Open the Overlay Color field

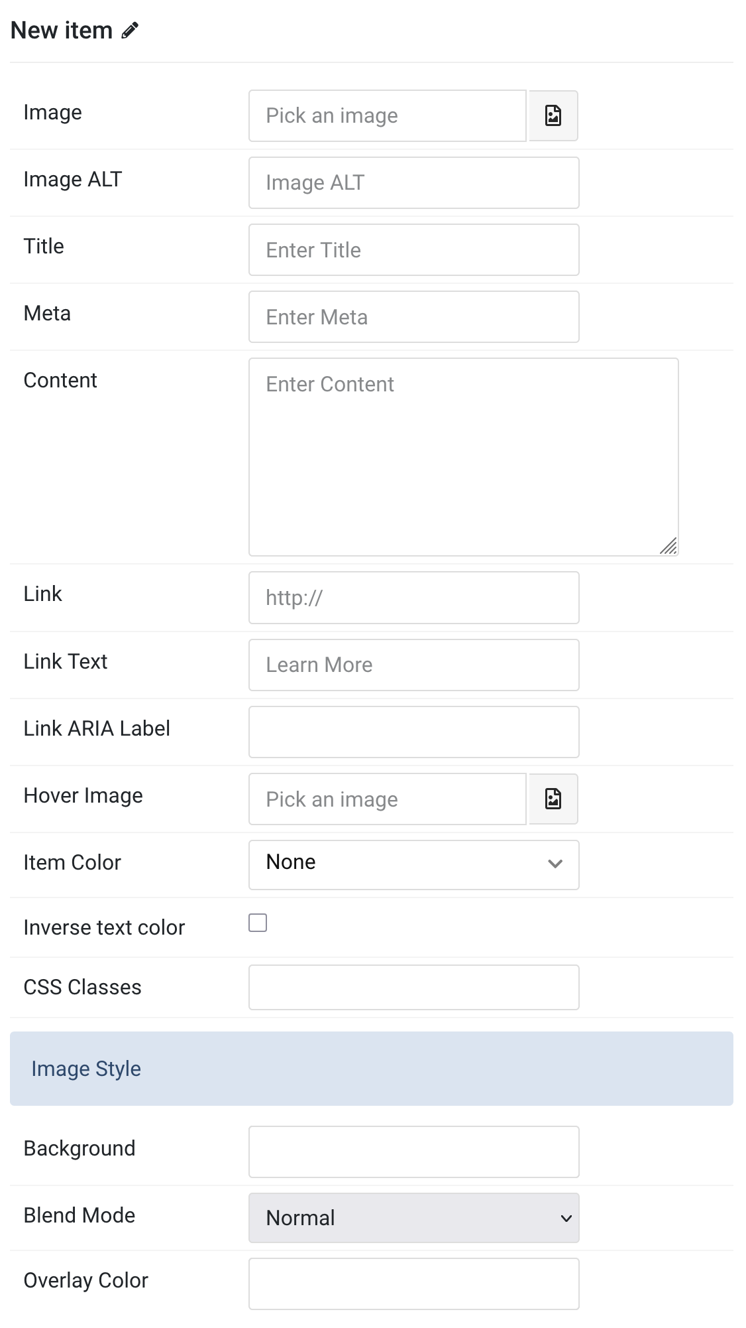pos(414,1284)
